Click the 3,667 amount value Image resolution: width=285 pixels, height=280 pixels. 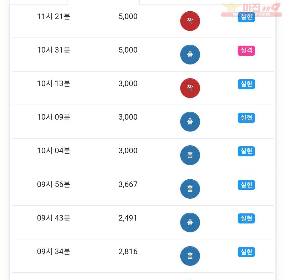pyautogui.click(x=128, y=184)
